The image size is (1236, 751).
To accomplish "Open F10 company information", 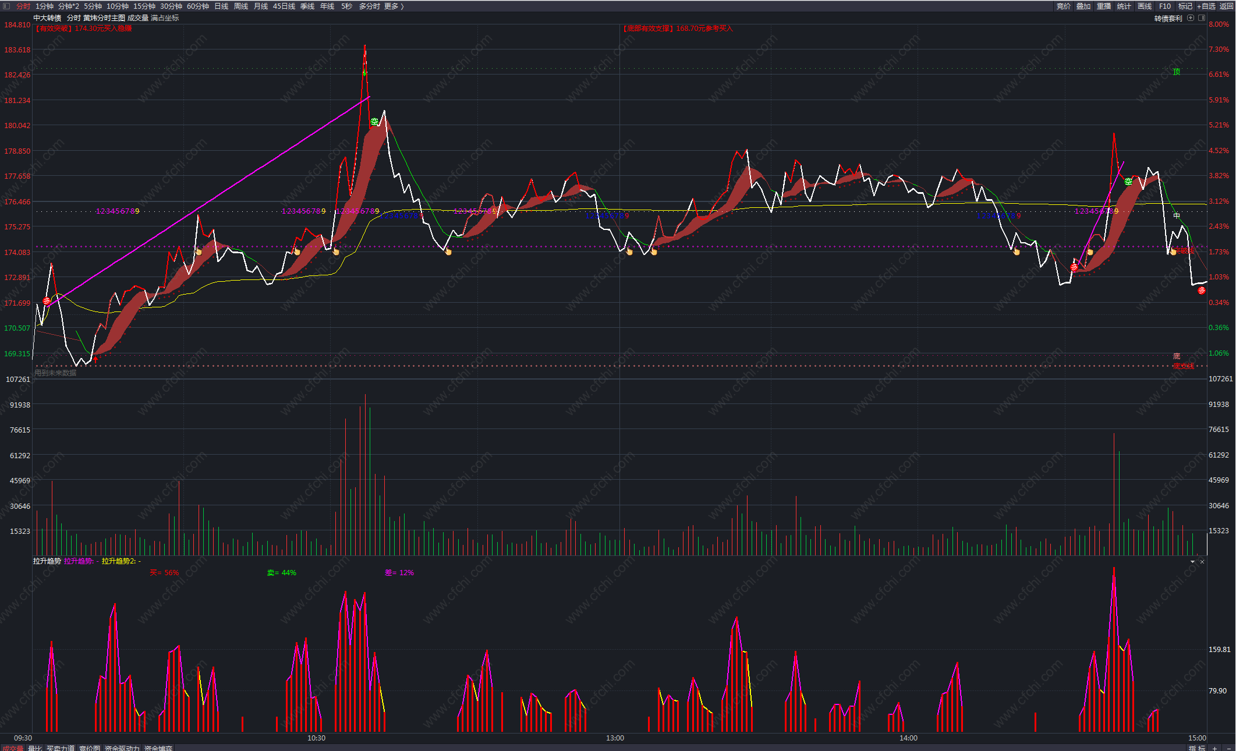I will pos(1164,6).
